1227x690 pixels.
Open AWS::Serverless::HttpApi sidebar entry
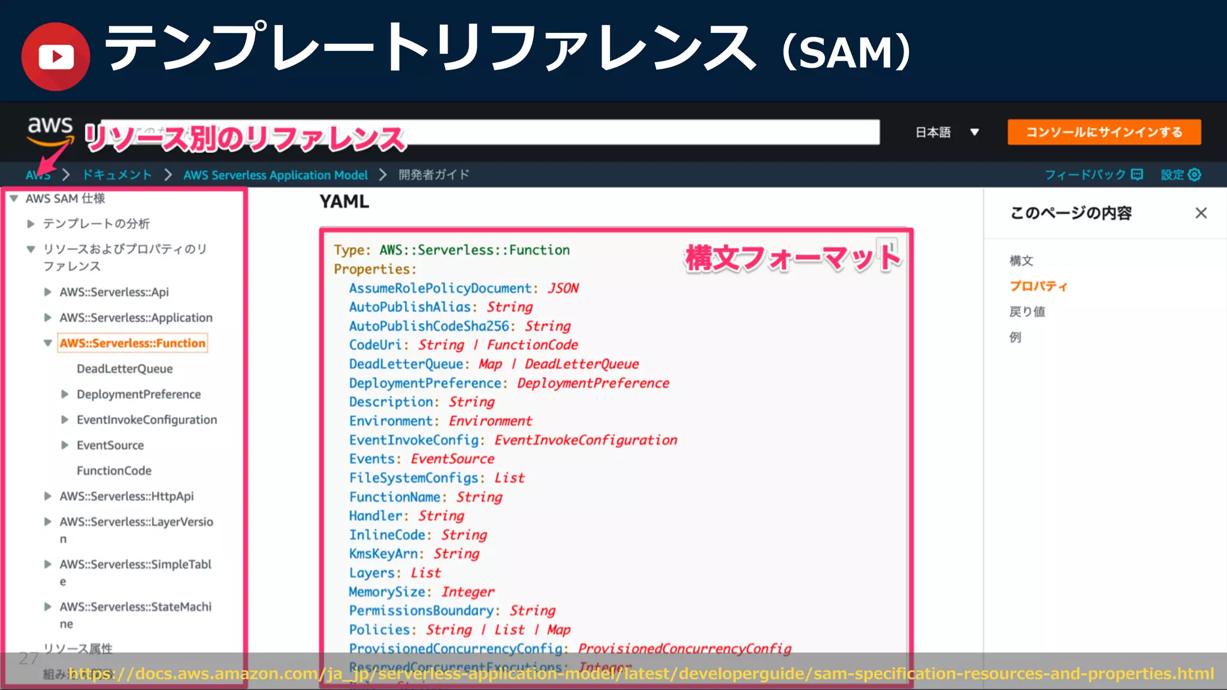tap(126, 496)
